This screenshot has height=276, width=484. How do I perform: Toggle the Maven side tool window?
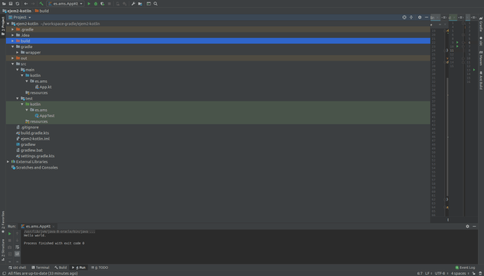click(x=481, y=59)
